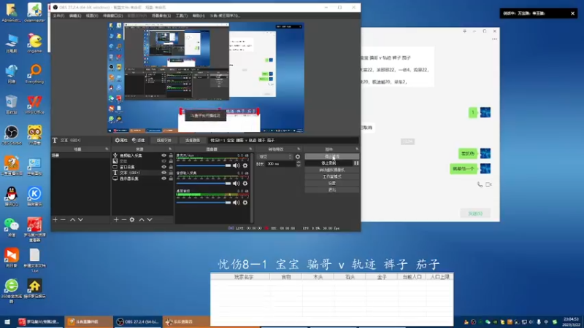Open WPS Office desktop icon

pyautogui.click(x=34, y=104)
